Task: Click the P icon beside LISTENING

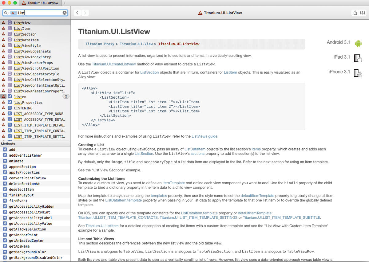Action: 10,108
